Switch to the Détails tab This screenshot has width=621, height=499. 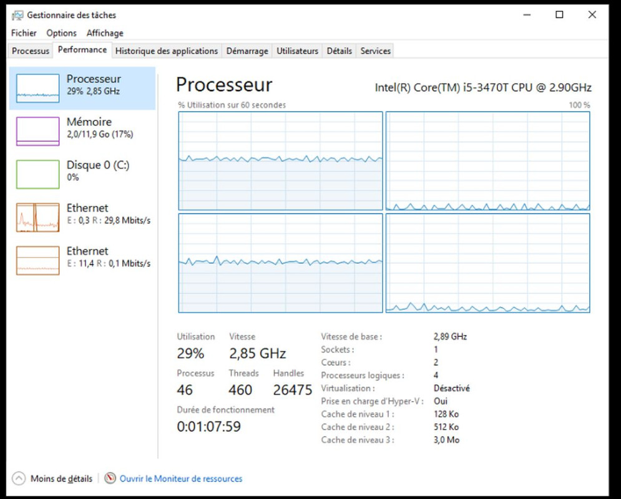click(339, 51)
